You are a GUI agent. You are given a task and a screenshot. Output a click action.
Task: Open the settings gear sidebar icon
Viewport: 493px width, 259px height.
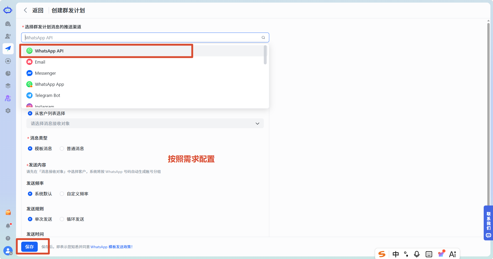(8, 111)
